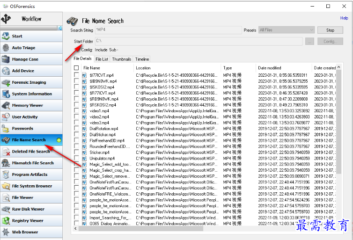The image size is (353, 240).
Task: Open Forensic Imaging icon
Action: coord(6,82)
